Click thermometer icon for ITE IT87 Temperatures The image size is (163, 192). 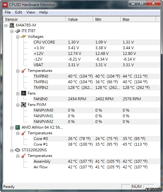[24, 71]
